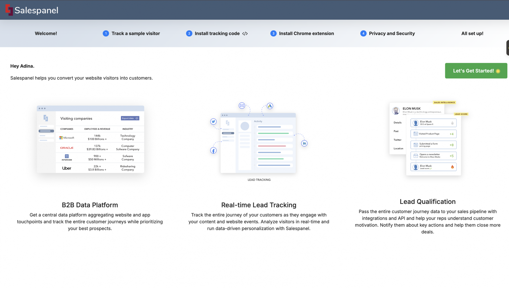
Task: Click the Real-time Lead Tracking heading
Action: pos(259,205)
